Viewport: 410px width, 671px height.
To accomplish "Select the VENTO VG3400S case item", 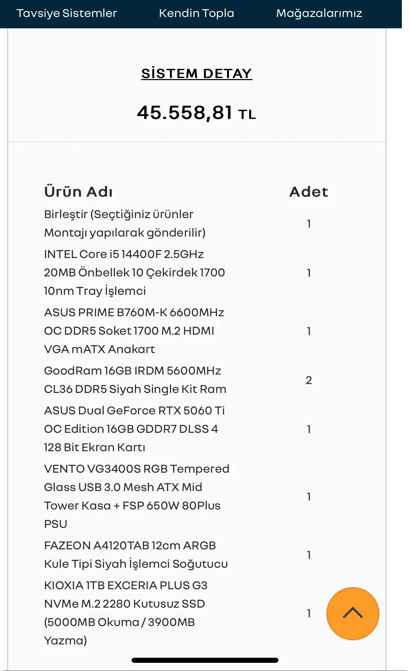I will point(136,497).
